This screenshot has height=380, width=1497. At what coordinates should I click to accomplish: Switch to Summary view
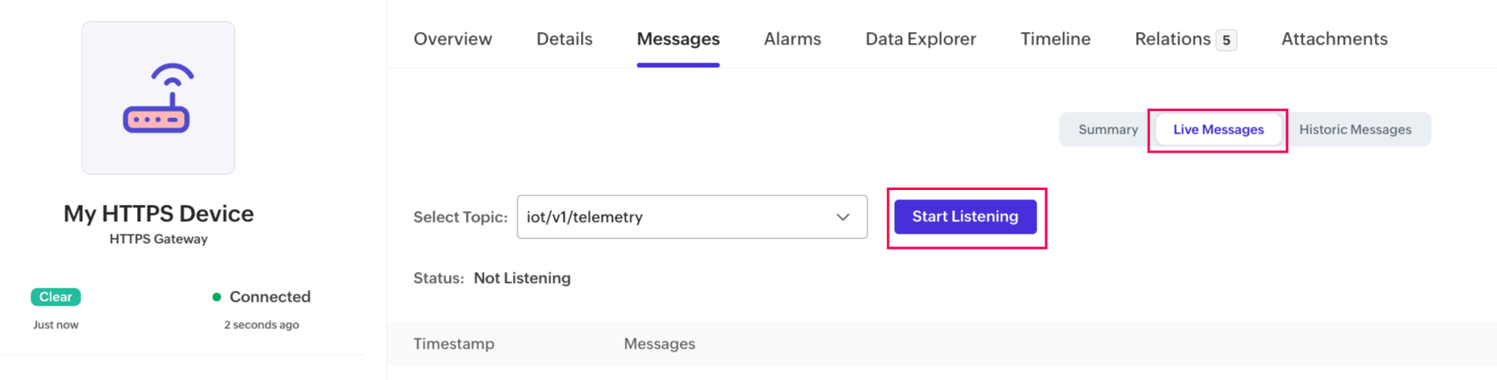click(x=1107, y=130)
